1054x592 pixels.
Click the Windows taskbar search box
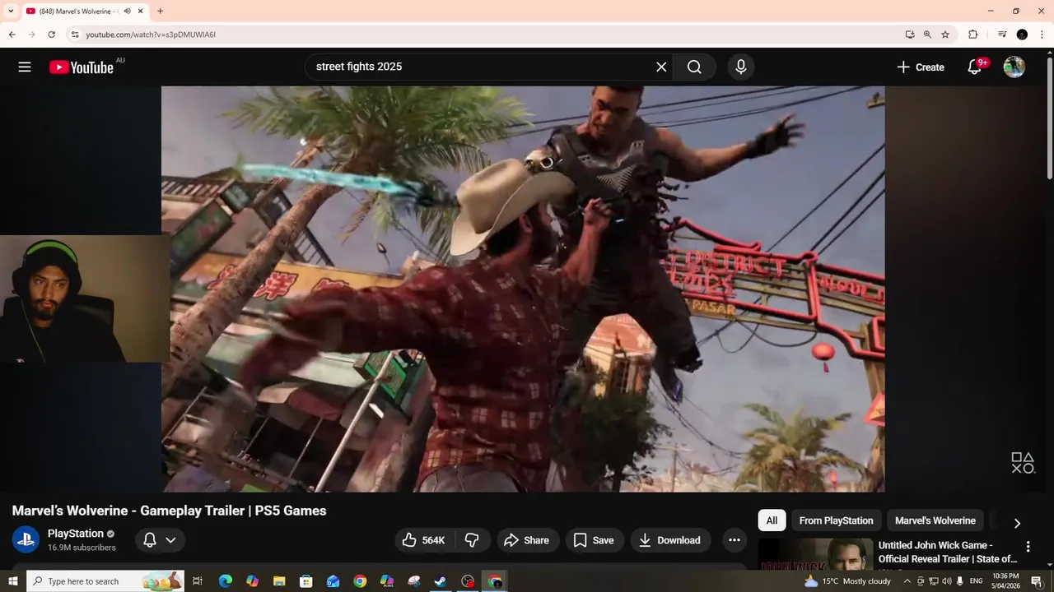[x=105, y=581]
